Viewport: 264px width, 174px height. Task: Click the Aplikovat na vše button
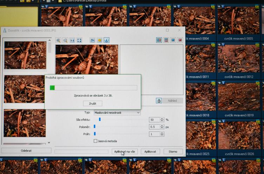point(125,152)
